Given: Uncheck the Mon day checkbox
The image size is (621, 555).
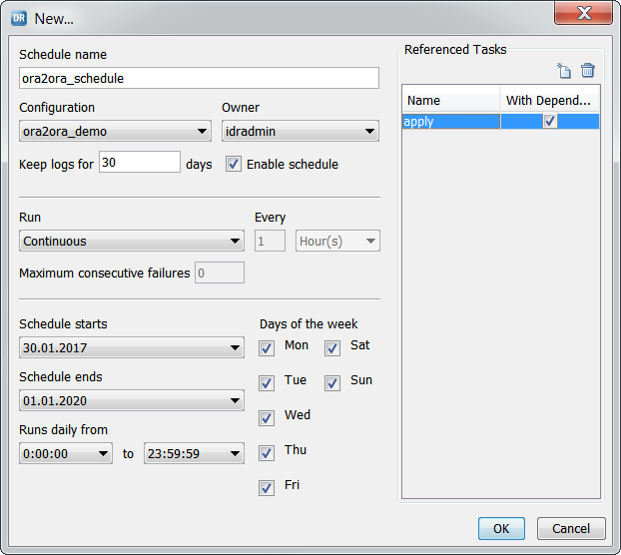Looking at the screenshot, I should click(267, 348).
